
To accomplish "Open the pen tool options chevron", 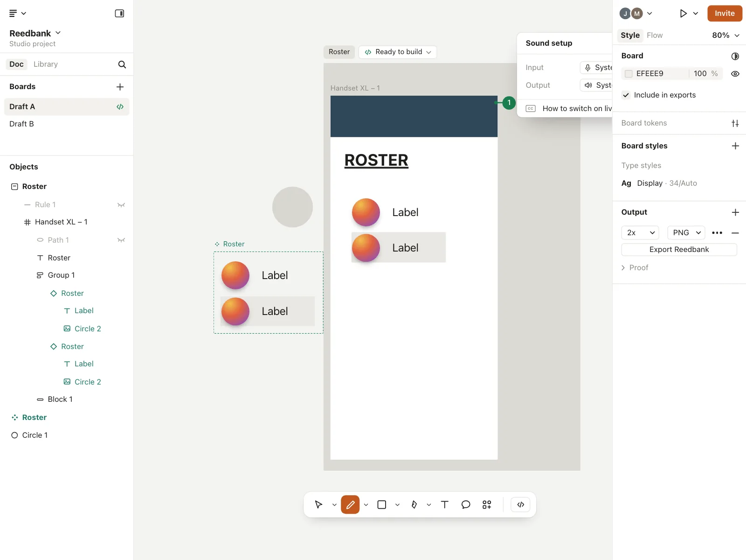I will coord(429,505).
